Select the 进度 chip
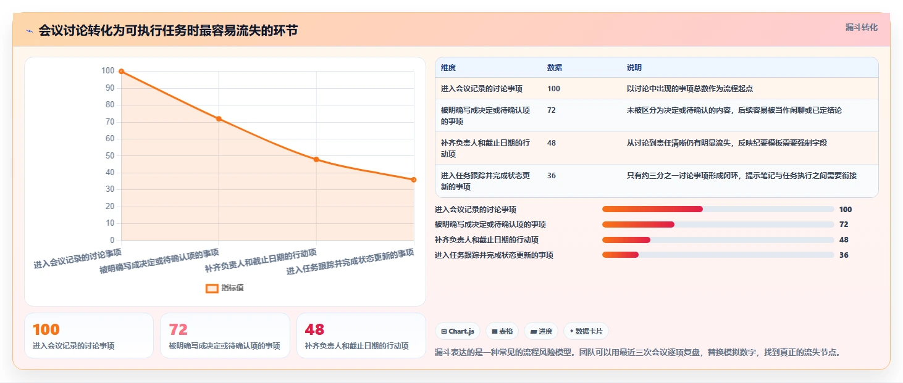This screenshot has height=383, width=903. point(541,331)
